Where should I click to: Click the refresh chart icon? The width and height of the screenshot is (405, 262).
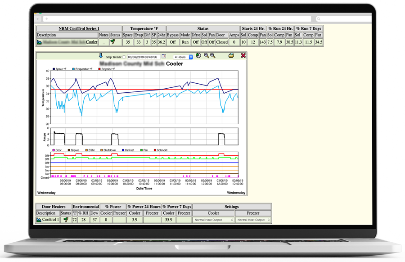(x=198, y=56)
